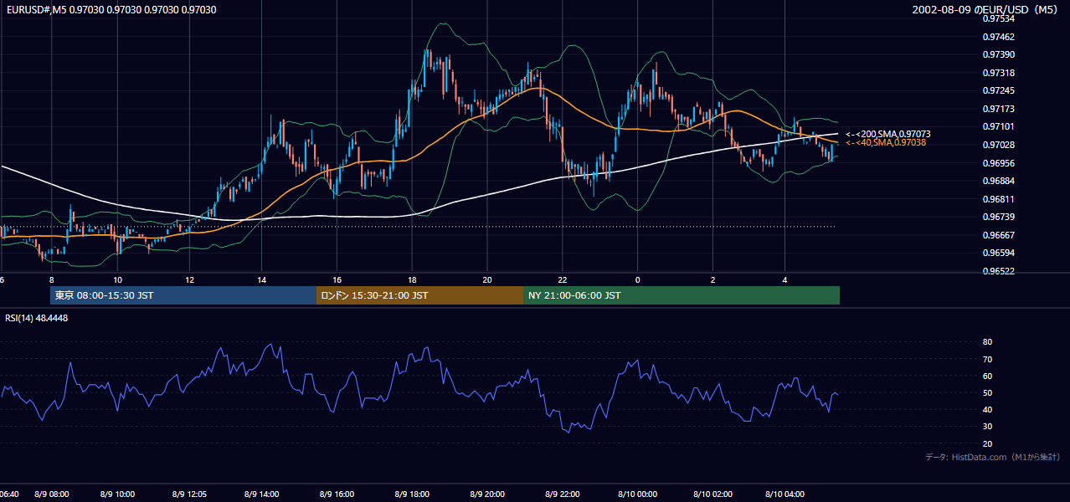Select the ロンドン 15:30-21:00 JST session bar
The width and height of the screenshot is (1070, 502).
[419, 295]
